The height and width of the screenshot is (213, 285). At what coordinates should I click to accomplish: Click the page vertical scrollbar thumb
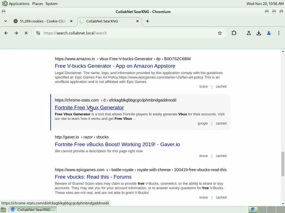click(283, 164)
